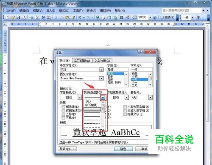Click the Bold B toolbar button

click(x=198, y=17)
